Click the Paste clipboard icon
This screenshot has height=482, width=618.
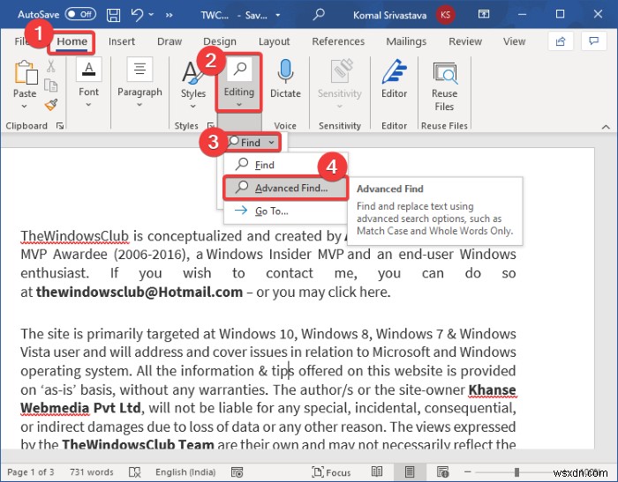pos(26,73)
